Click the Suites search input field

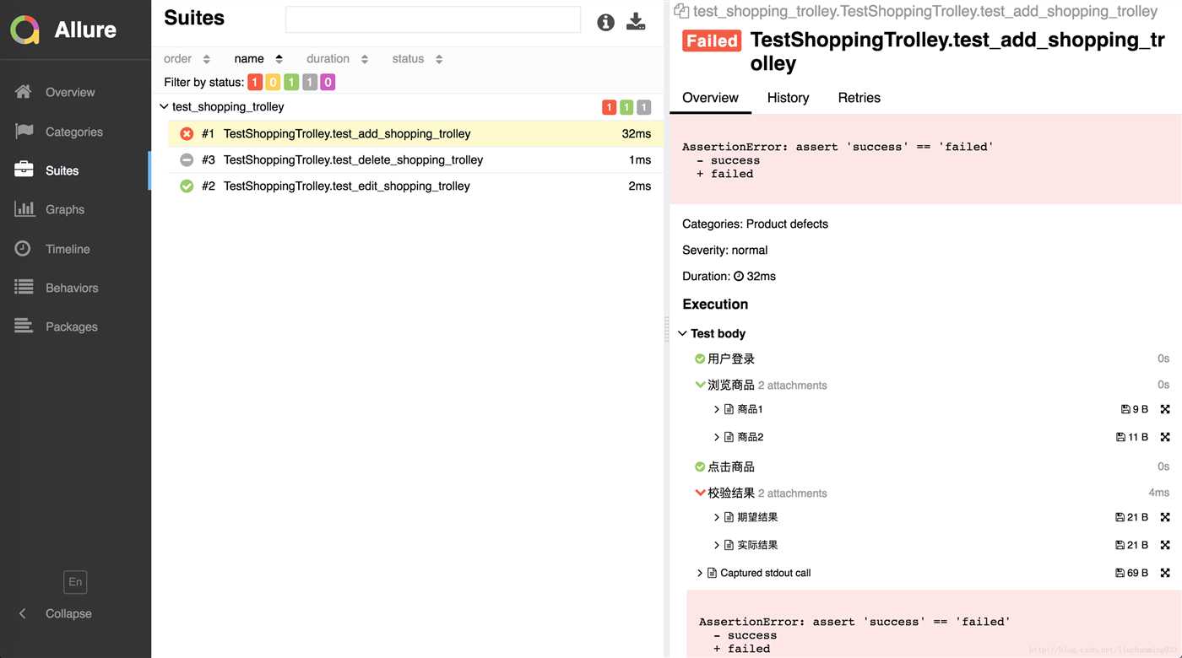point(433,19)
